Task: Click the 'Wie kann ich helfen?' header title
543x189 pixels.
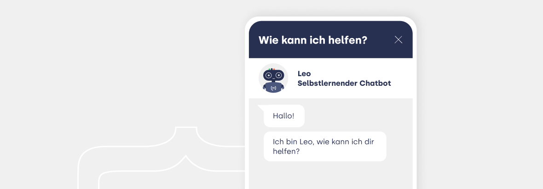Action: (x=313, y=40)
